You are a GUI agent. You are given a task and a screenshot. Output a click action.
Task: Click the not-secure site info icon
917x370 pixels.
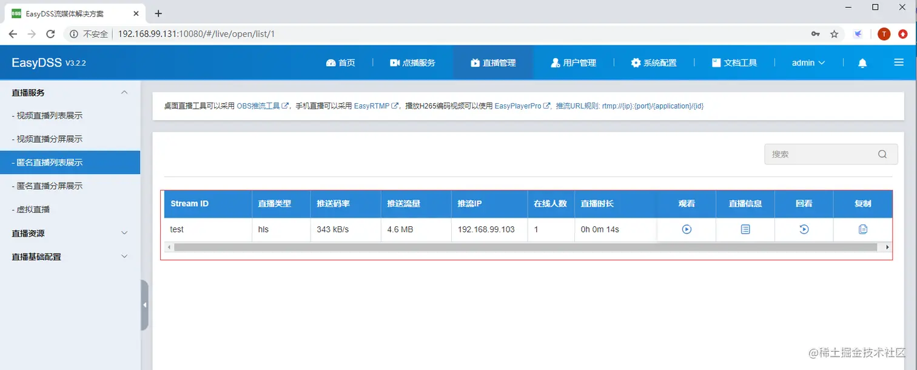[74, 34]
